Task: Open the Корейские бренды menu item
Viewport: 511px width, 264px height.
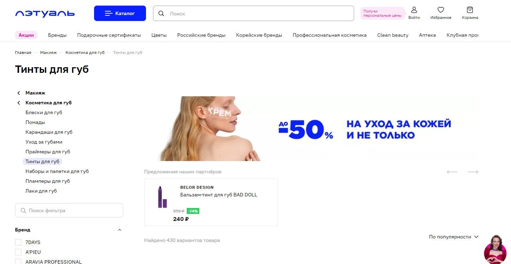Action: [259, 35]
